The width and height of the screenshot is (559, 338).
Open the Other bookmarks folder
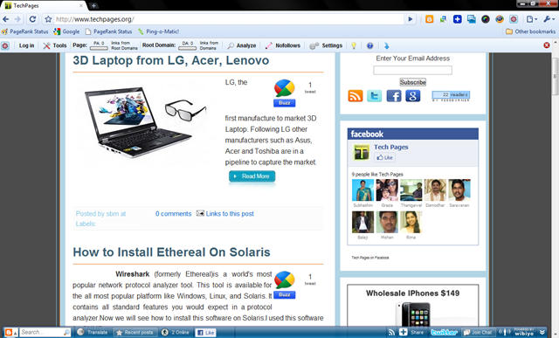pos(530,31)
